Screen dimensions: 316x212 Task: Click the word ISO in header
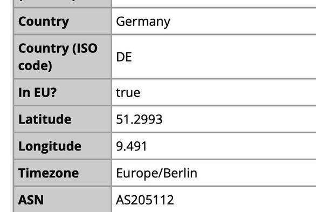(85, 49)
